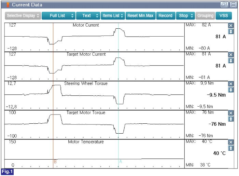Click the Reset Min.Max button

tap(140, 16)
